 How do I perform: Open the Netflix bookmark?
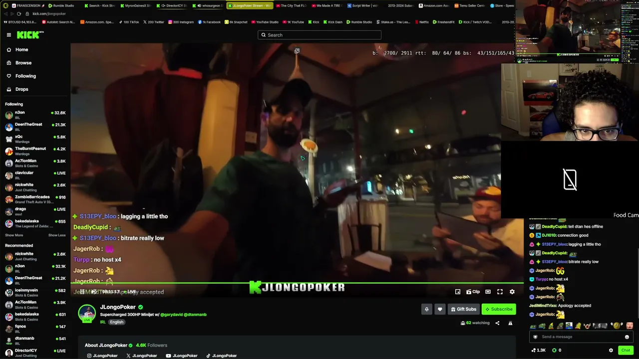[x=421, y=22]
